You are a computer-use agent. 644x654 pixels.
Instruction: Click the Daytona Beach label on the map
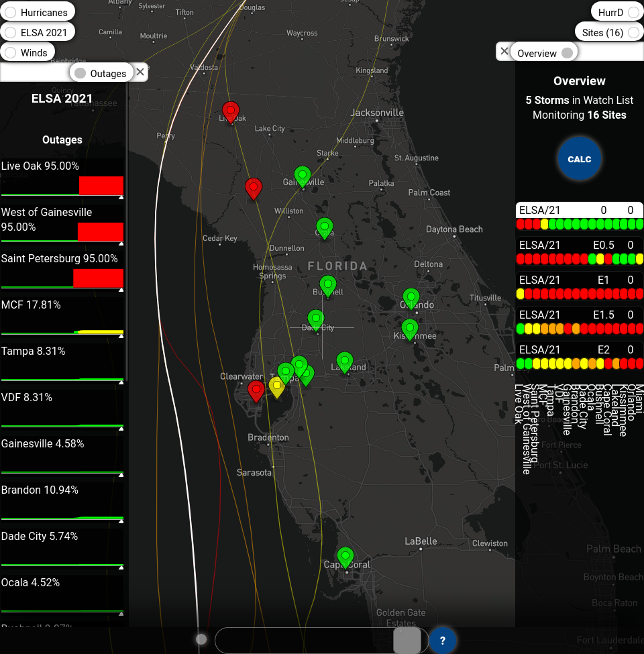pyautogui.click(x=454, y=229)
